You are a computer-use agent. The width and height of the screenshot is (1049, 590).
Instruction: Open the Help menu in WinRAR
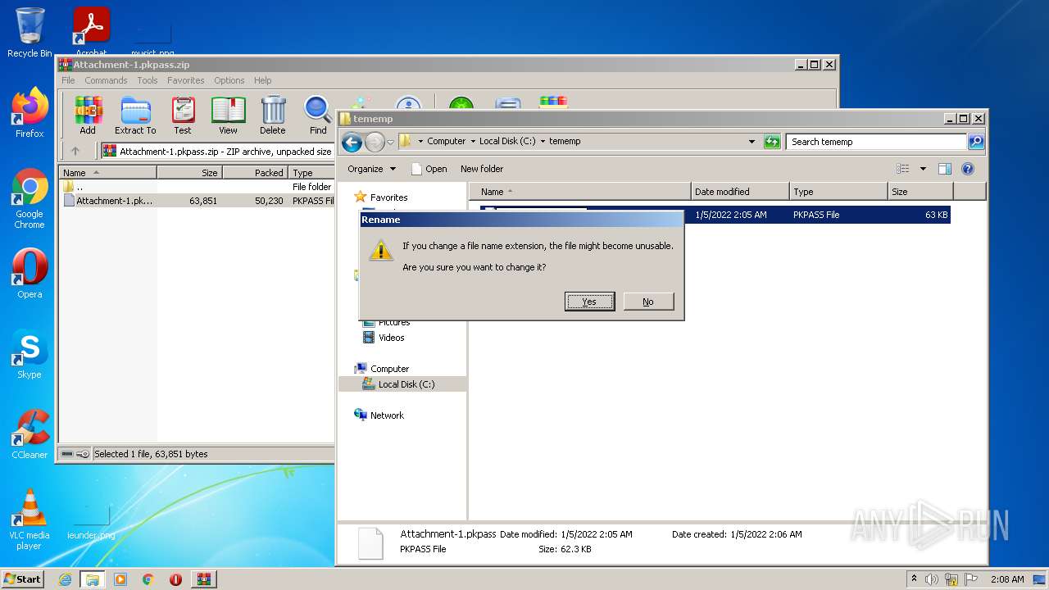point(262,80)
